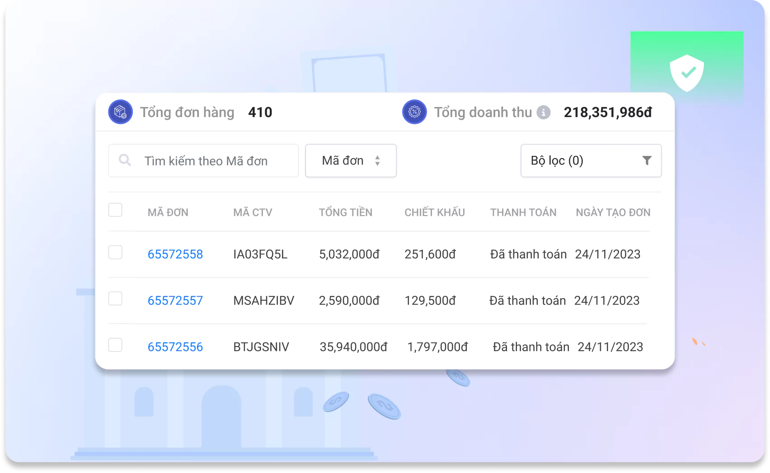Image resolution: width=770 pixels, height=473 pixels.
Task: Select collaborator code IA03FQ5L
Action: click(x=260, y=254)
